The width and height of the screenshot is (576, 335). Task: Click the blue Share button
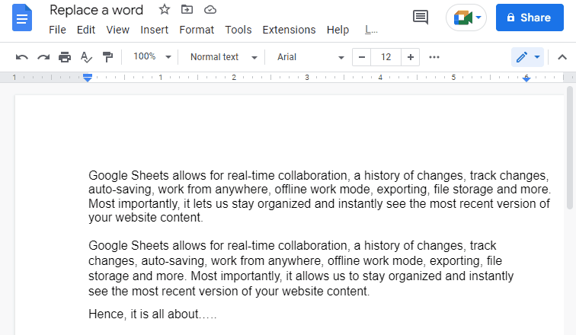click(x=530, y=18)
